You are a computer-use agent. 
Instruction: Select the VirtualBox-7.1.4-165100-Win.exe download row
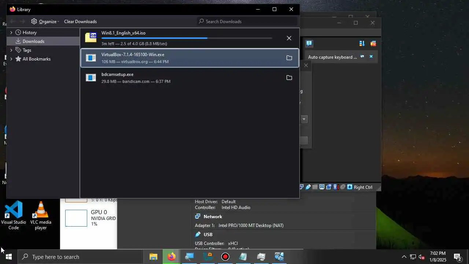click(190, 58)
